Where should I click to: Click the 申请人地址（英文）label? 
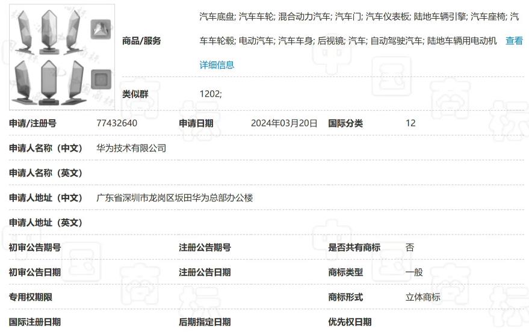[x=46, y=223]
